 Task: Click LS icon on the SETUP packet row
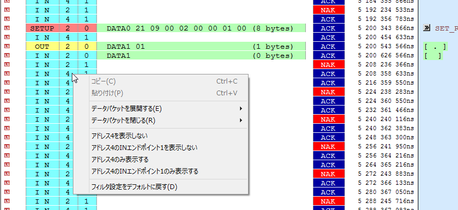tap(7, 28)
